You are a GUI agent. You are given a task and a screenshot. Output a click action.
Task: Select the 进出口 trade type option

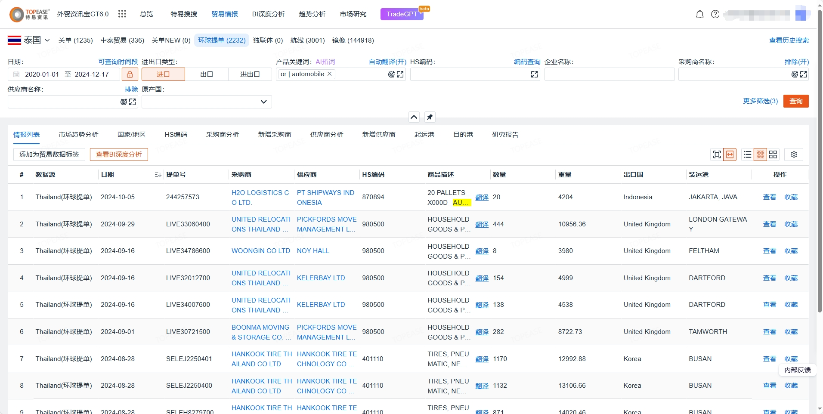pos(250,74)
